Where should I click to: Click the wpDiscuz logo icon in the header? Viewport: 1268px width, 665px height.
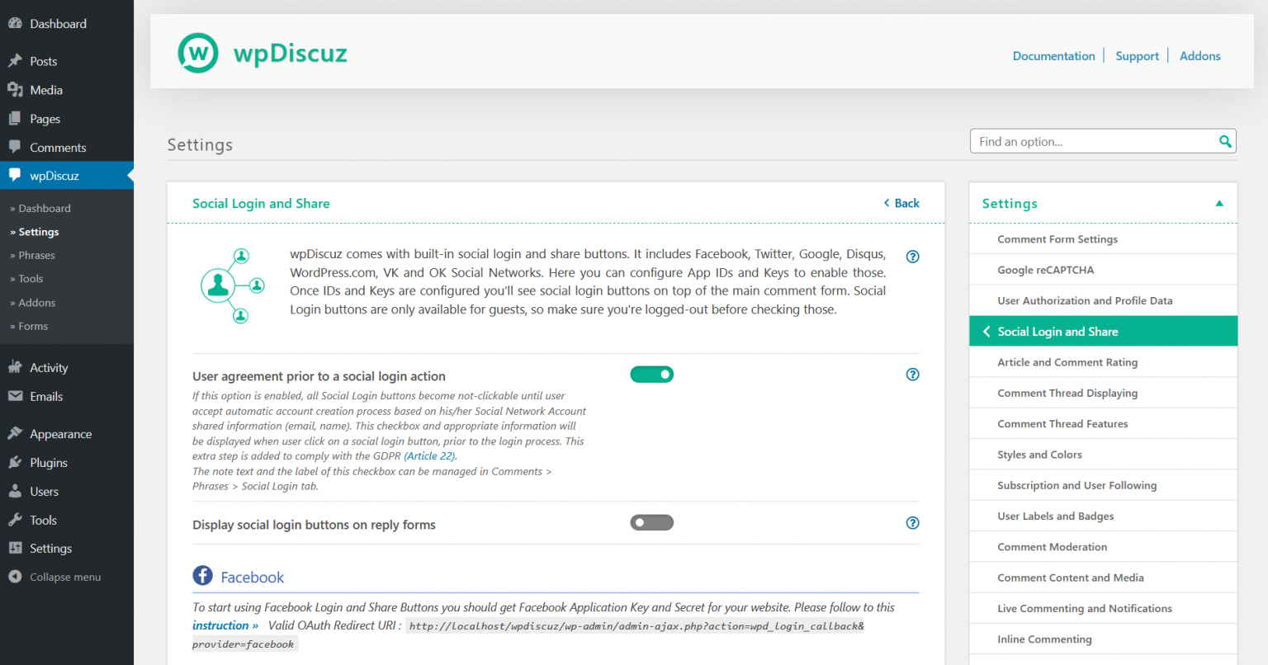[198, 51]
